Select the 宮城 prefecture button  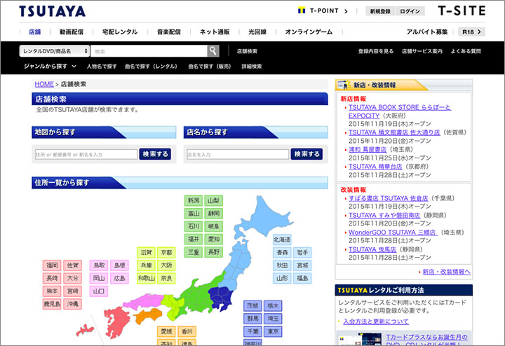pos(302,265)
